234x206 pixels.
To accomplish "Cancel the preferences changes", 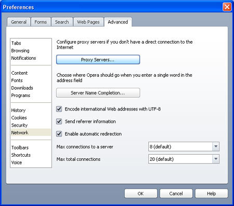I will (176, 194).
